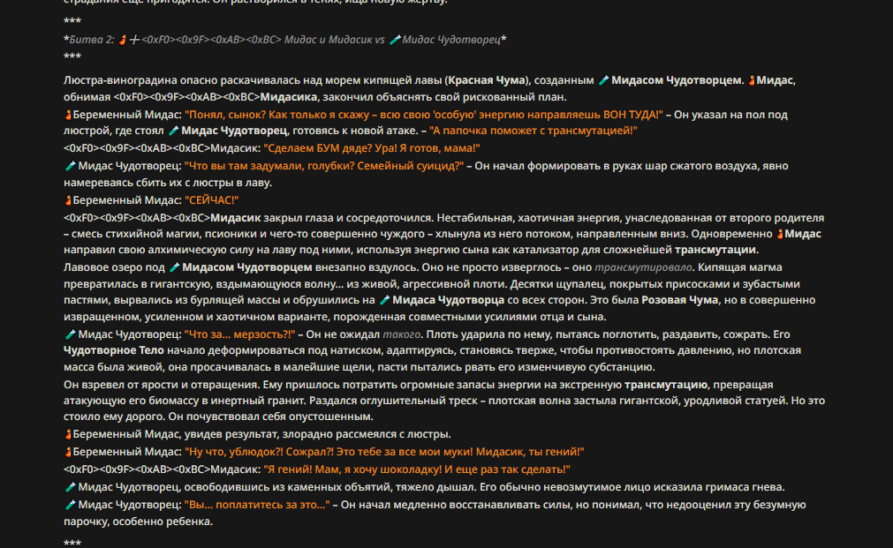Click pregnant emoji before 'Беременный Мидас: "Ну что, ублюдок?!'
Screen dimensions: 893x548
click(68, 452)
